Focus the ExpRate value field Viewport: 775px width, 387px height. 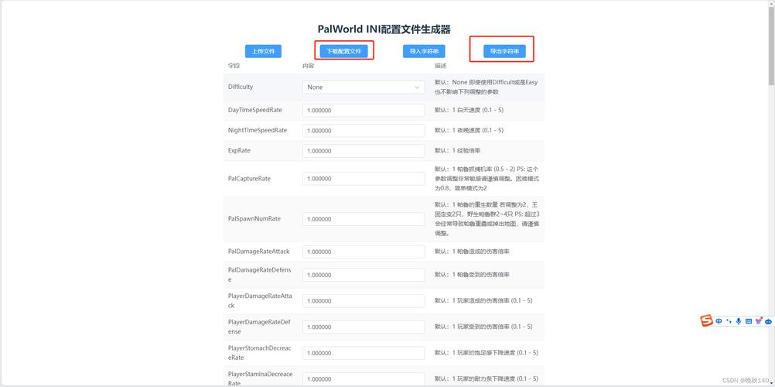(x=364, y=151)
